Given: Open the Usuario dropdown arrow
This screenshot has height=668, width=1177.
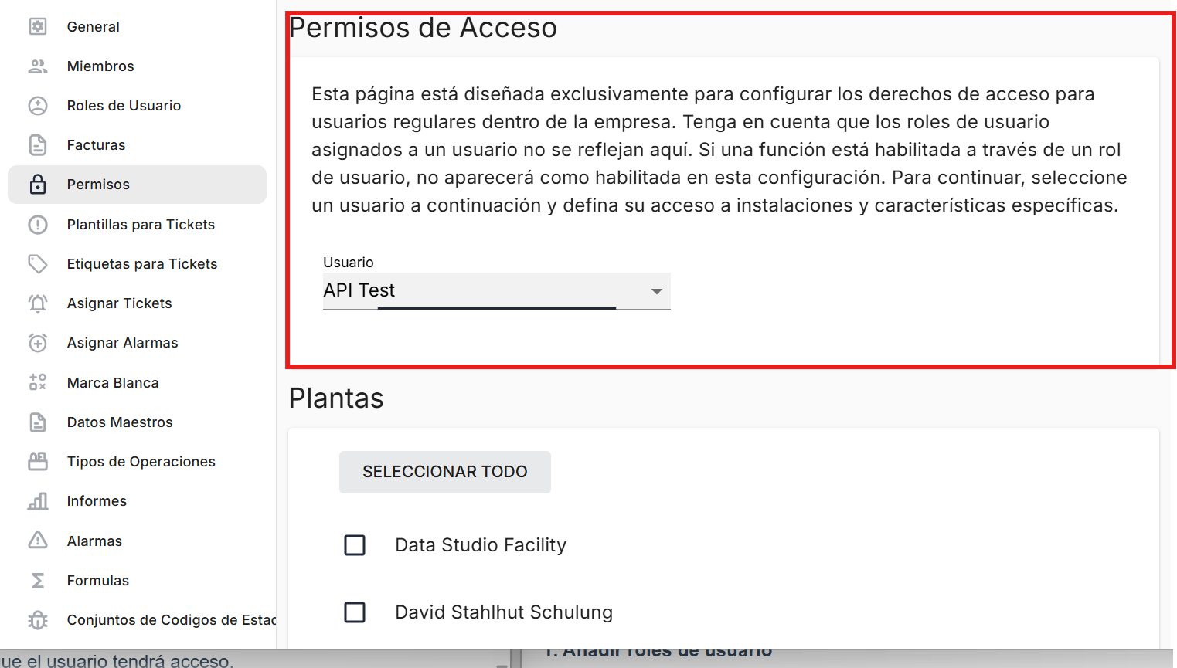Looking at the screenshot, I should [656, 291].
